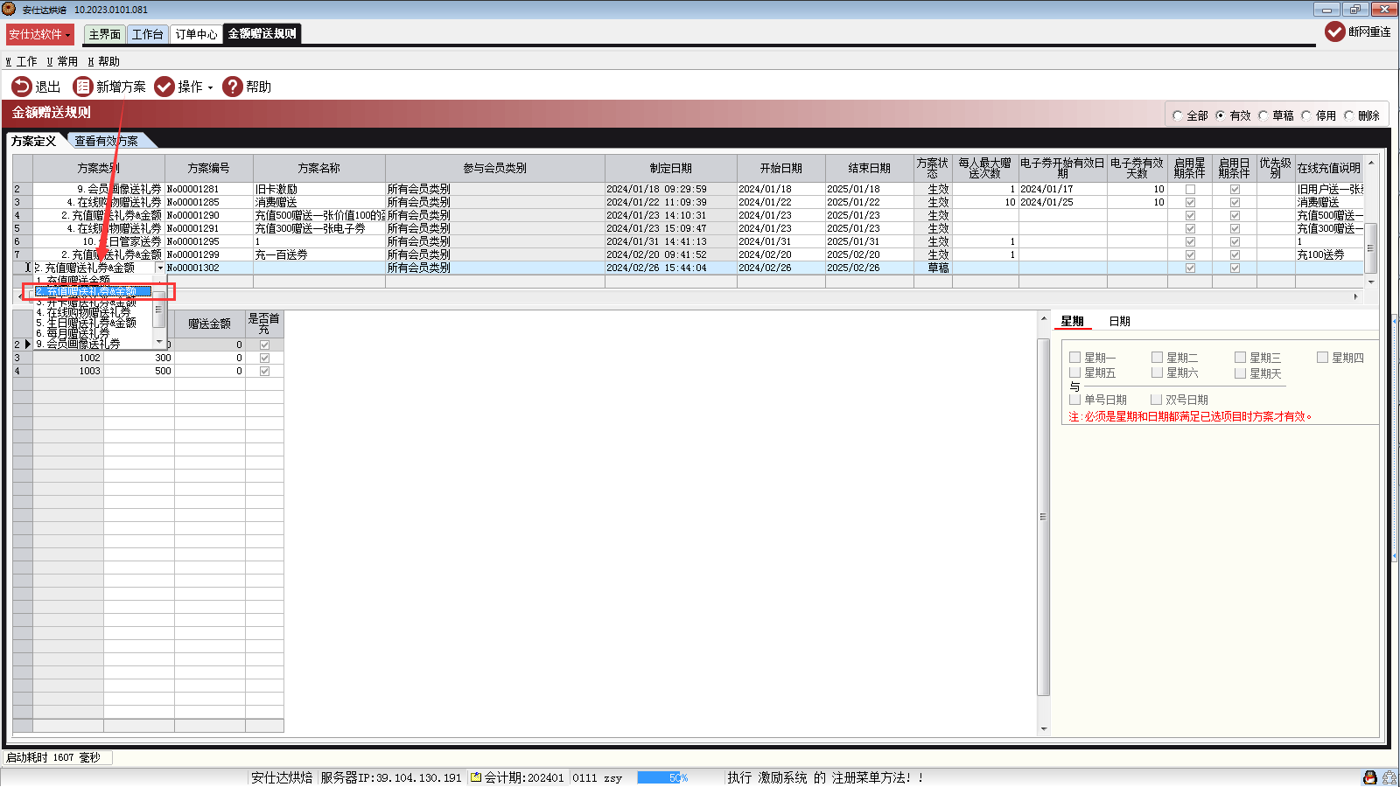This screenshot has width=1400, height=787.
Task: Click the 服务器IP status bar entry
Action: [x=391, y=777]
